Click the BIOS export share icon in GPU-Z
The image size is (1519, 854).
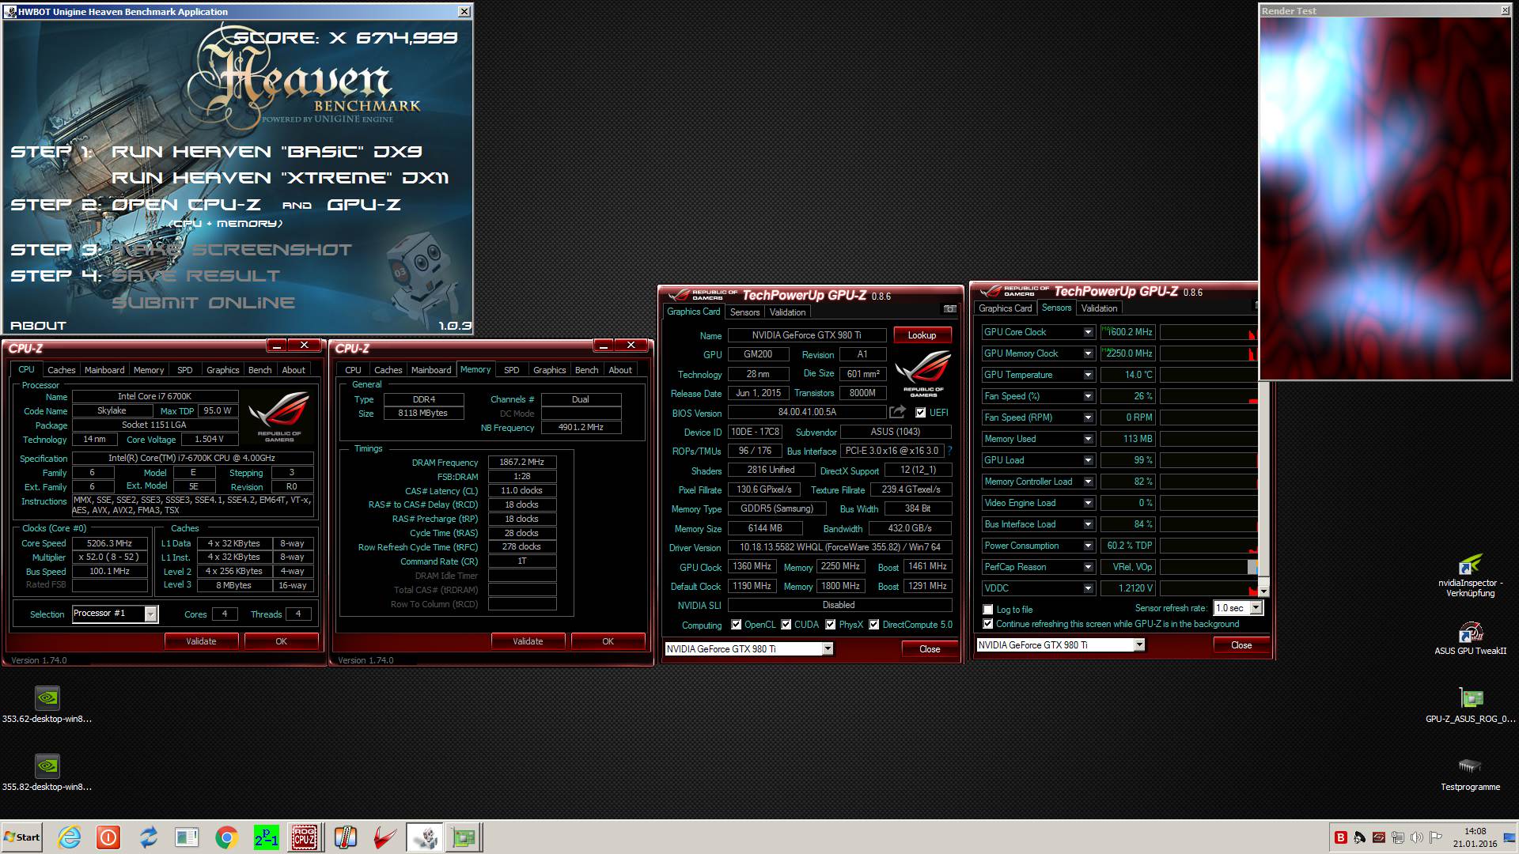click(897, 412)
